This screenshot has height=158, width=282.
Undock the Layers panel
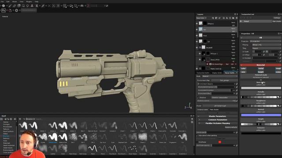click(x=235, y=14)
